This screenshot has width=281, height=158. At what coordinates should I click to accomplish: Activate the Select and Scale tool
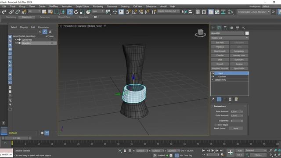pos(82,12)
